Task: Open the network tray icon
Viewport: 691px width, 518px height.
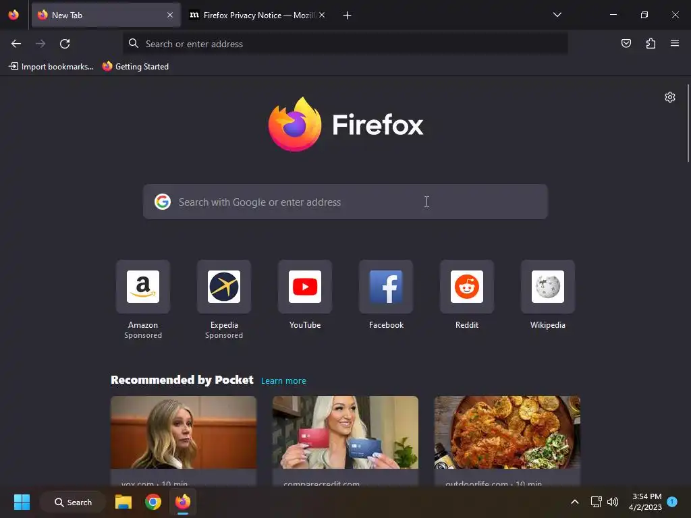Action: point(596,502)
